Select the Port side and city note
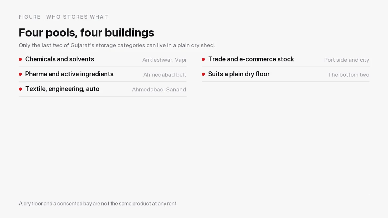 click(x=347, y=60)
